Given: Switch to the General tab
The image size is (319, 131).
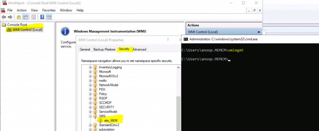Looking at the screenshot, I should [x=85, y=49].
